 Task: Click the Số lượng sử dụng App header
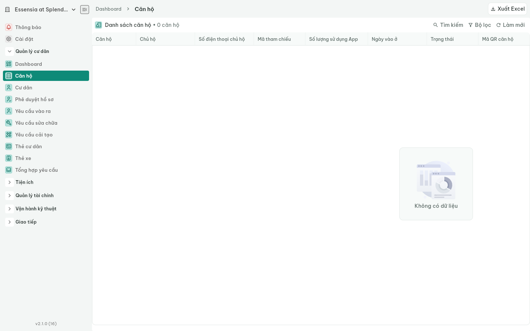[336, 39]
